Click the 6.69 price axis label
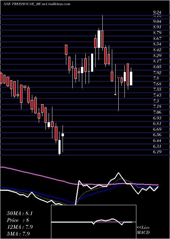Screen dimensions: 170x239 click(x=157, y=129)
